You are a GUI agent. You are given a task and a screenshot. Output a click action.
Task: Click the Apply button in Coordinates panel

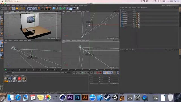coord(115,84)
